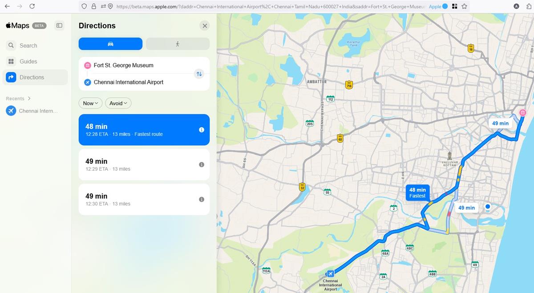
Task: Click the site permissions icon in address bar
Action: 103,7
